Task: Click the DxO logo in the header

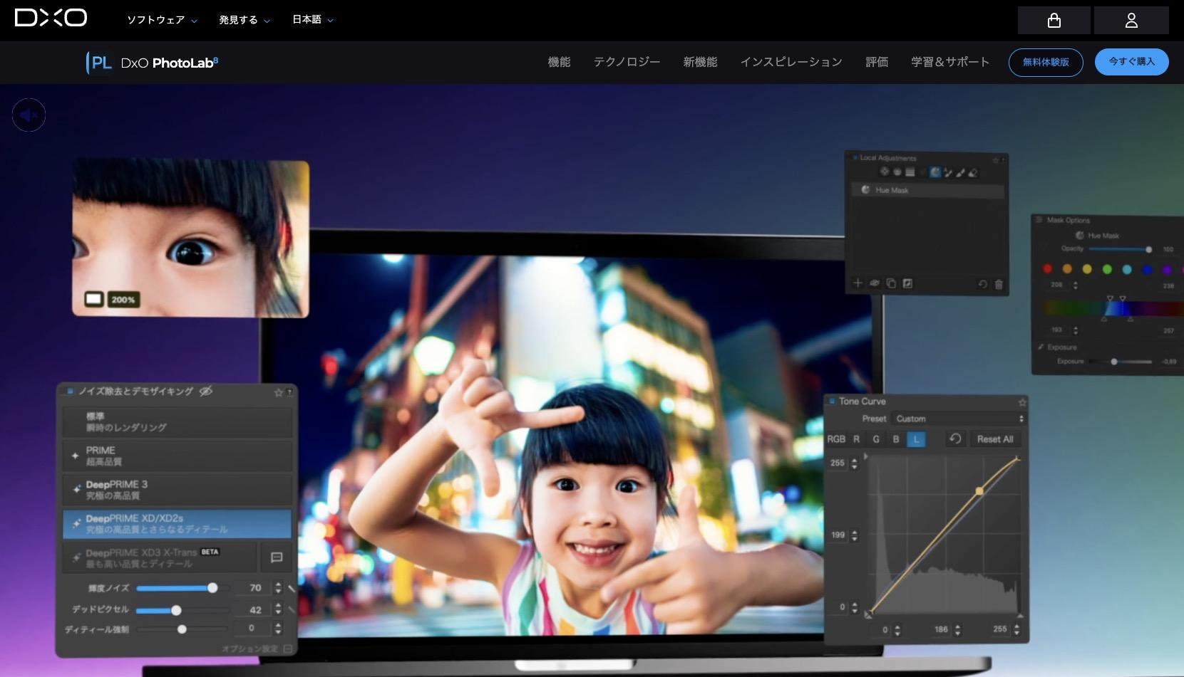Action: [x=51, y=18]
